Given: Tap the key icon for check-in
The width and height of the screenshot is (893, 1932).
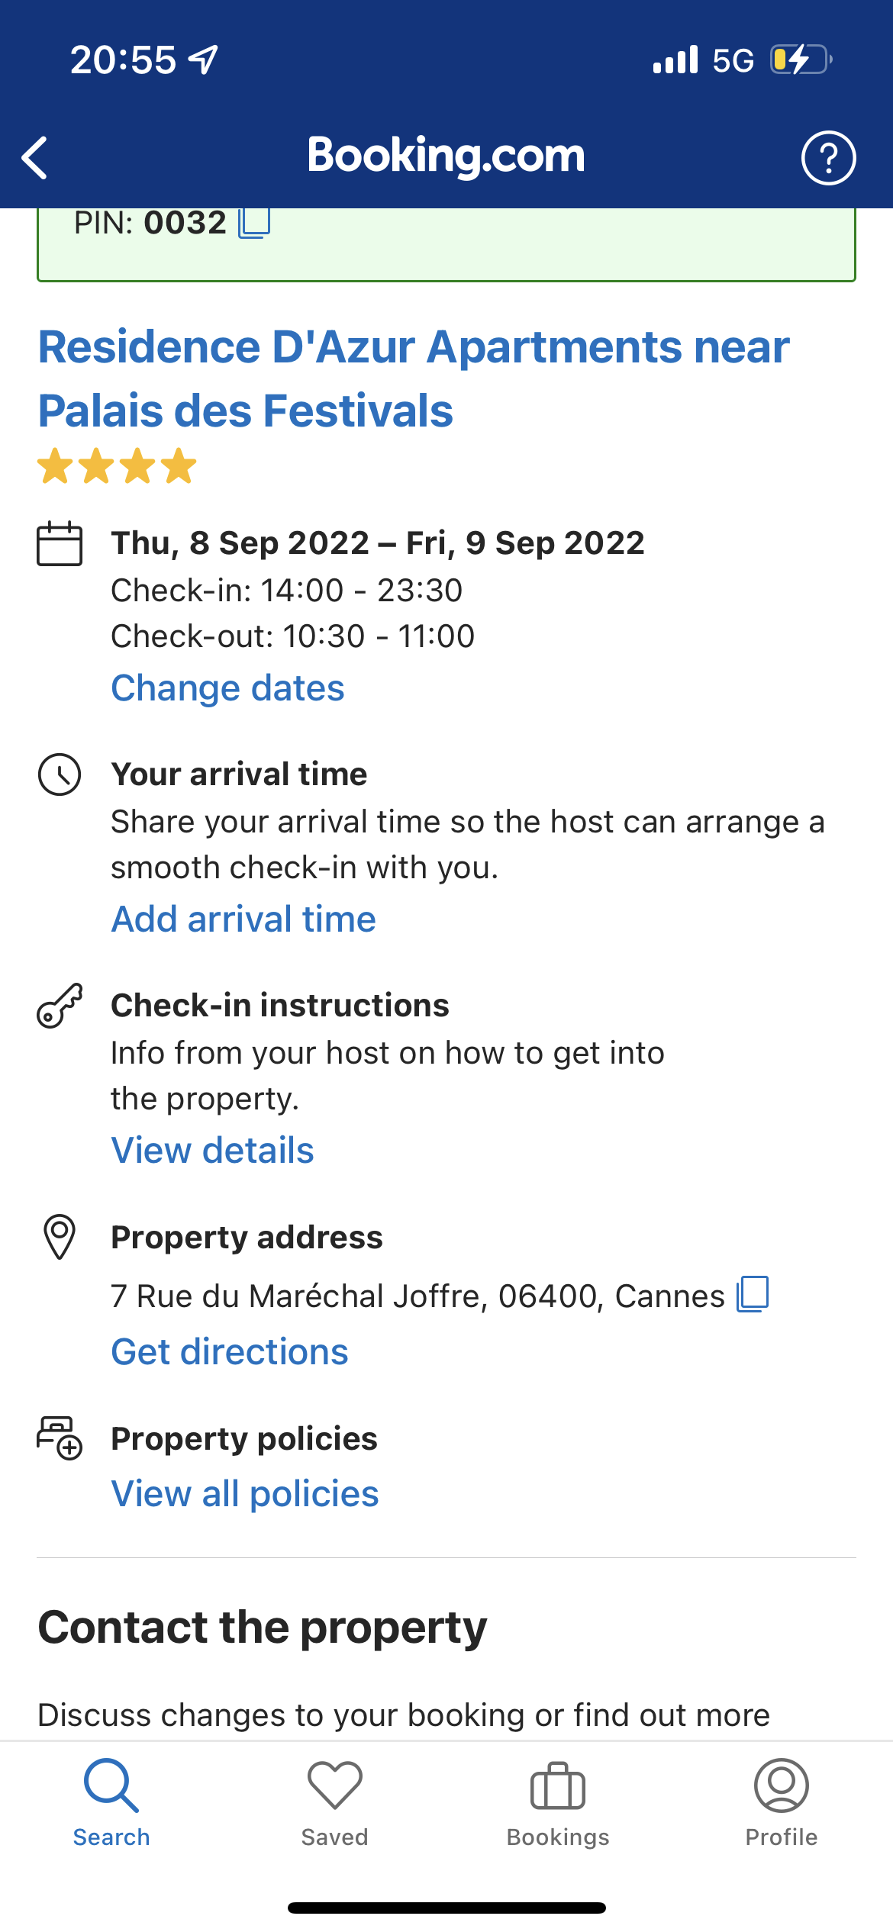Looking at the screenshot, I should tap(60, 1006).
